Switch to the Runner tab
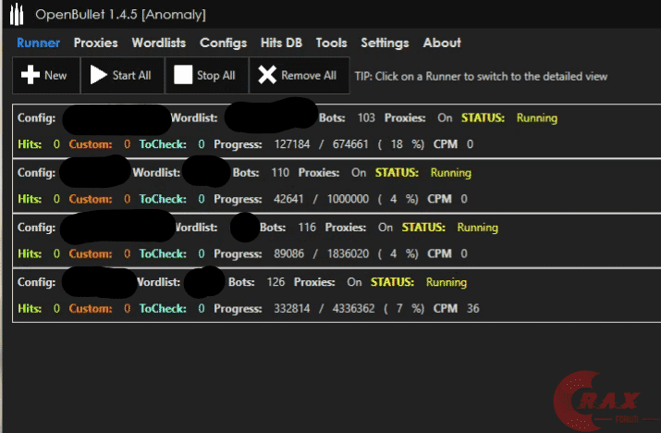Viewport: 661px width, 433px height. [38, 43]
